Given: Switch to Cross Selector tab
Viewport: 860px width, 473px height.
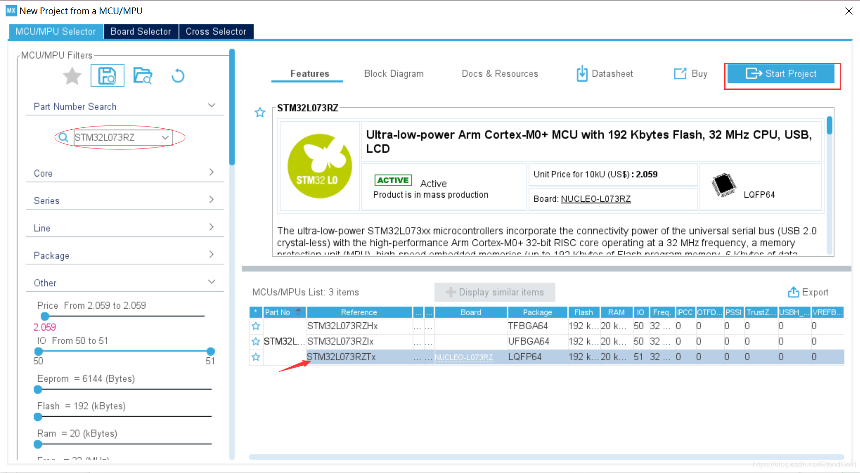Looking at the screenshot, I should [216, 31].
